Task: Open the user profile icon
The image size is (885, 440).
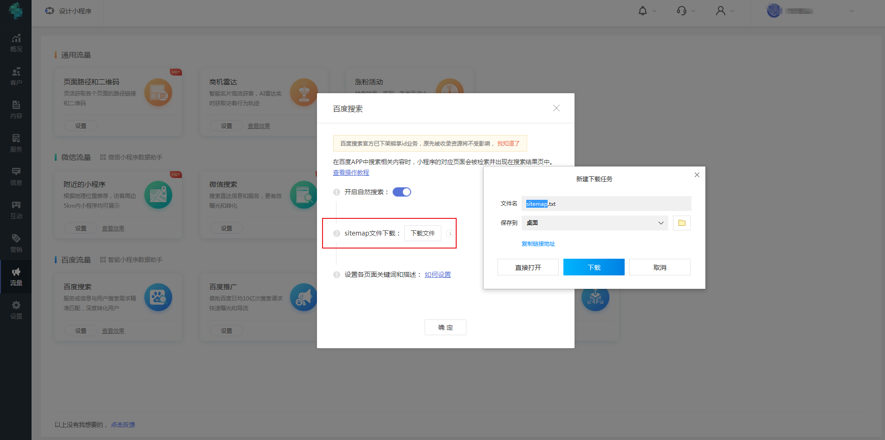Action: pyautogui.click(x=721, y=11)
